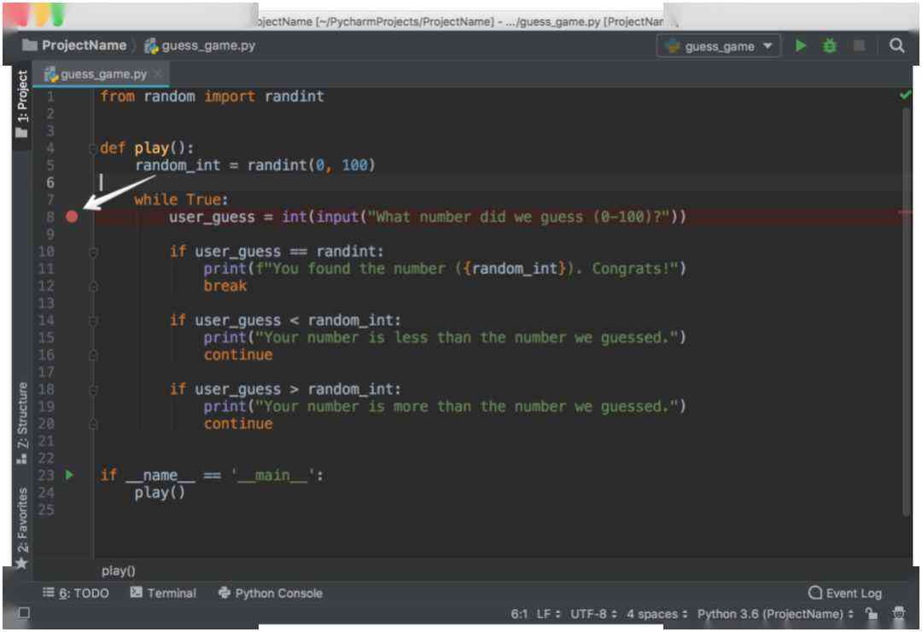Change the 4 spaces indent setting
The image size is (922, 632).
tap(656, 614)
